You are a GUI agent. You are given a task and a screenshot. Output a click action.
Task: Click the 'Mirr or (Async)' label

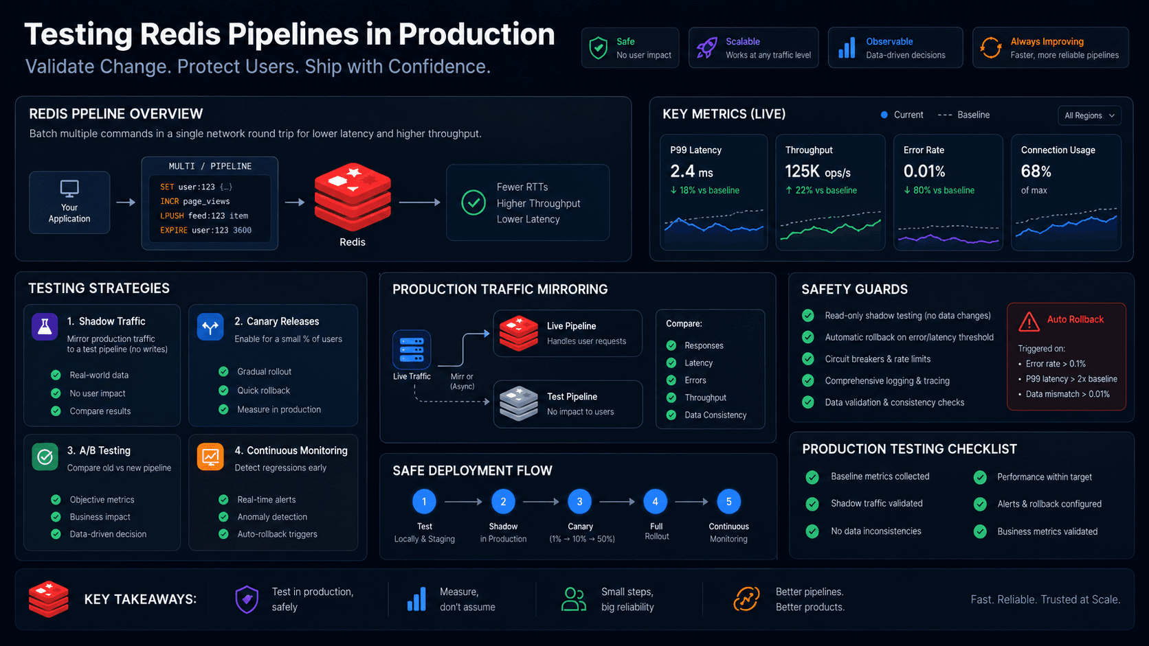462,382
